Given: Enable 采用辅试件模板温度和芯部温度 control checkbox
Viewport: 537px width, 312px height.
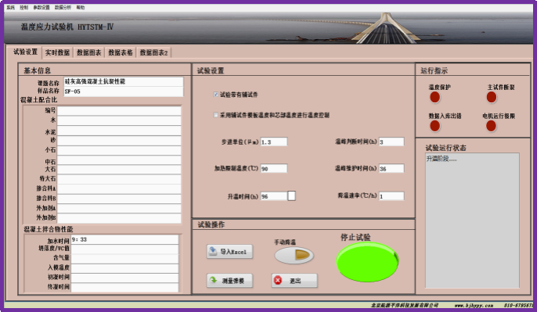Looking at the screenshot, I should coord(216,115).
